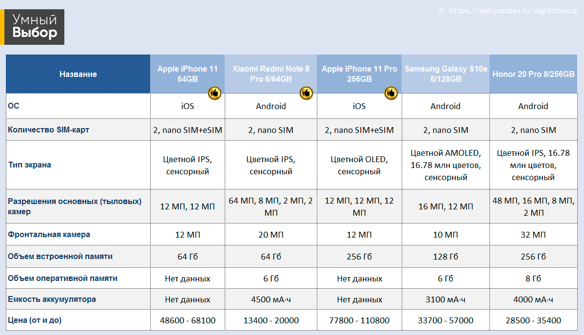Select the Android cell for Xiaomi Redmi Note 8
Image resolution: width=584 pixels, height=335 pixels.
[x=271, y=106]
